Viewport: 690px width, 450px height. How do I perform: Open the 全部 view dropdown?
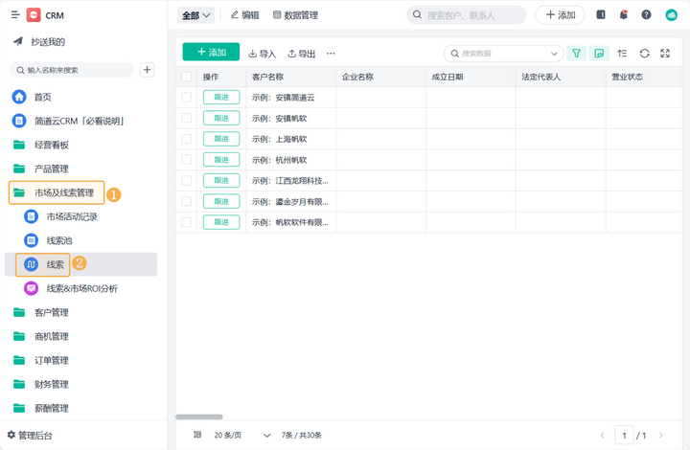click(x=196, y=15)
